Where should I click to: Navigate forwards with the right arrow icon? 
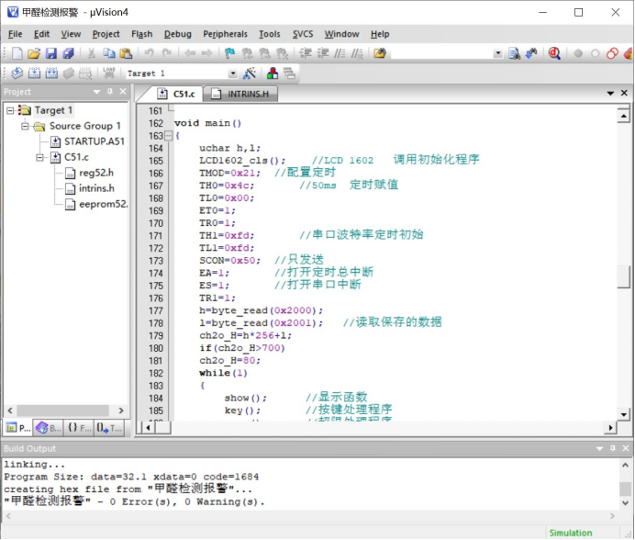click(206, 53)
